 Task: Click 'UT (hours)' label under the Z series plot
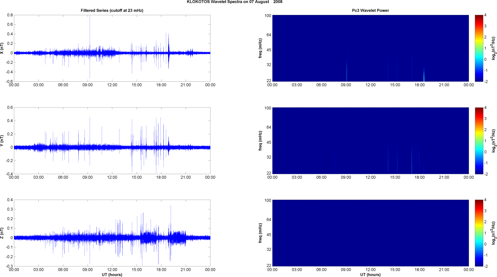coord(112,275)
